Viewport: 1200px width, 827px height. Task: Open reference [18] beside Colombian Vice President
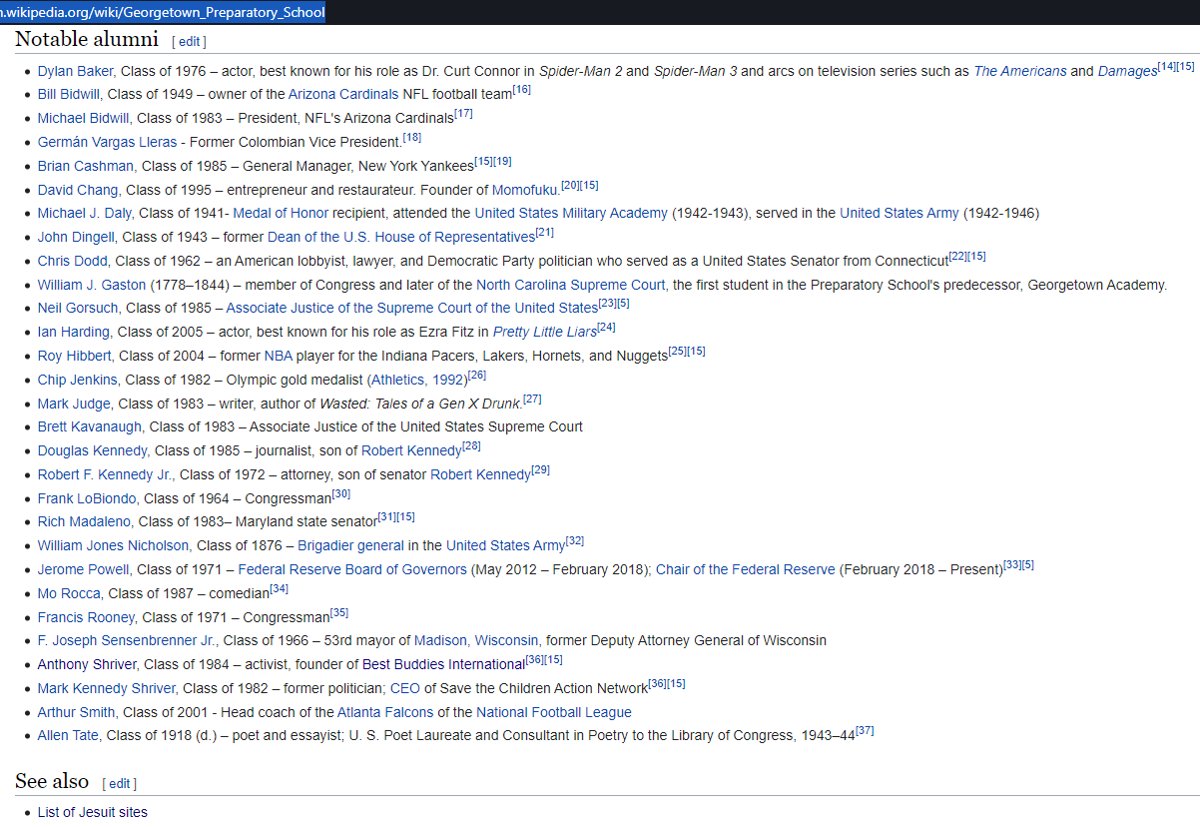(x=412, y=138)
